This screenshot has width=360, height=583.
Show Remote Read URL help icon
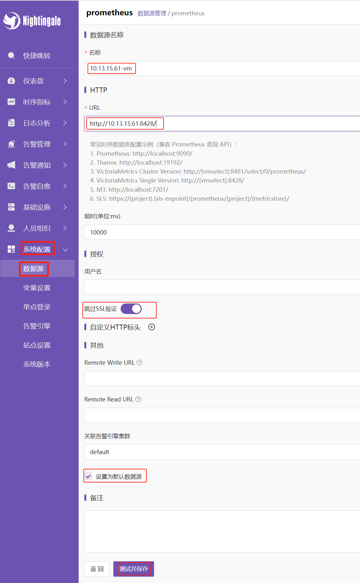coord(138,399)
